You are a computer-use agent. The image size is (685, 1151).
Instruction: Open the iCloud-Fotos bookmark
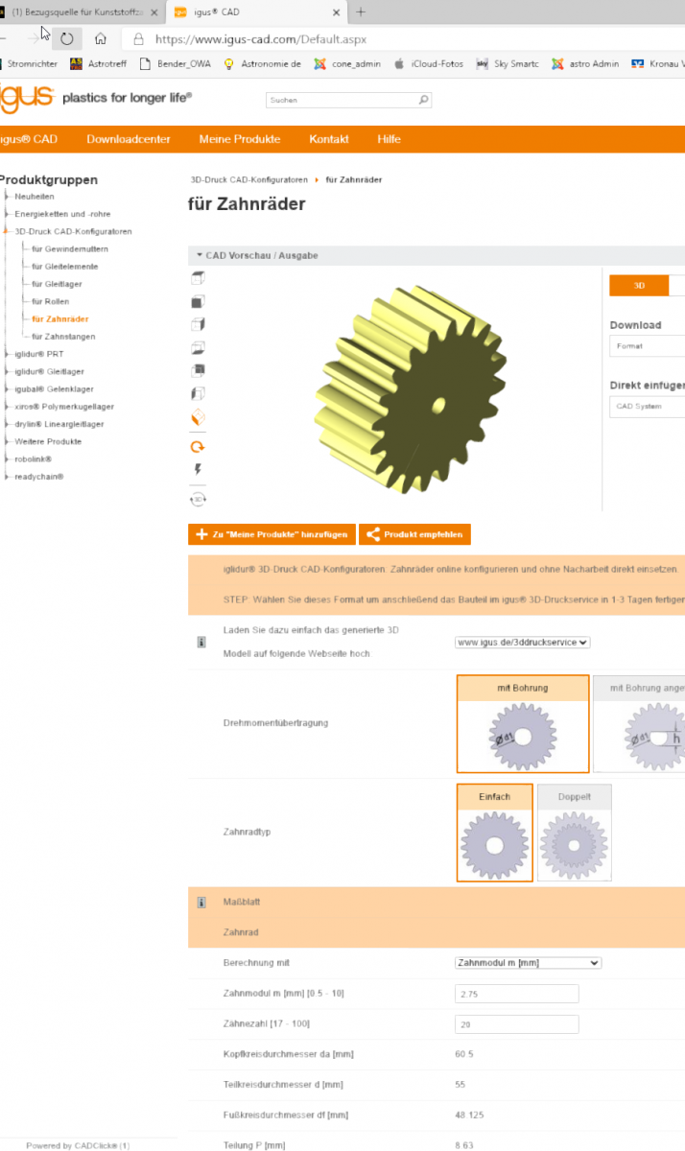[429, 64]
